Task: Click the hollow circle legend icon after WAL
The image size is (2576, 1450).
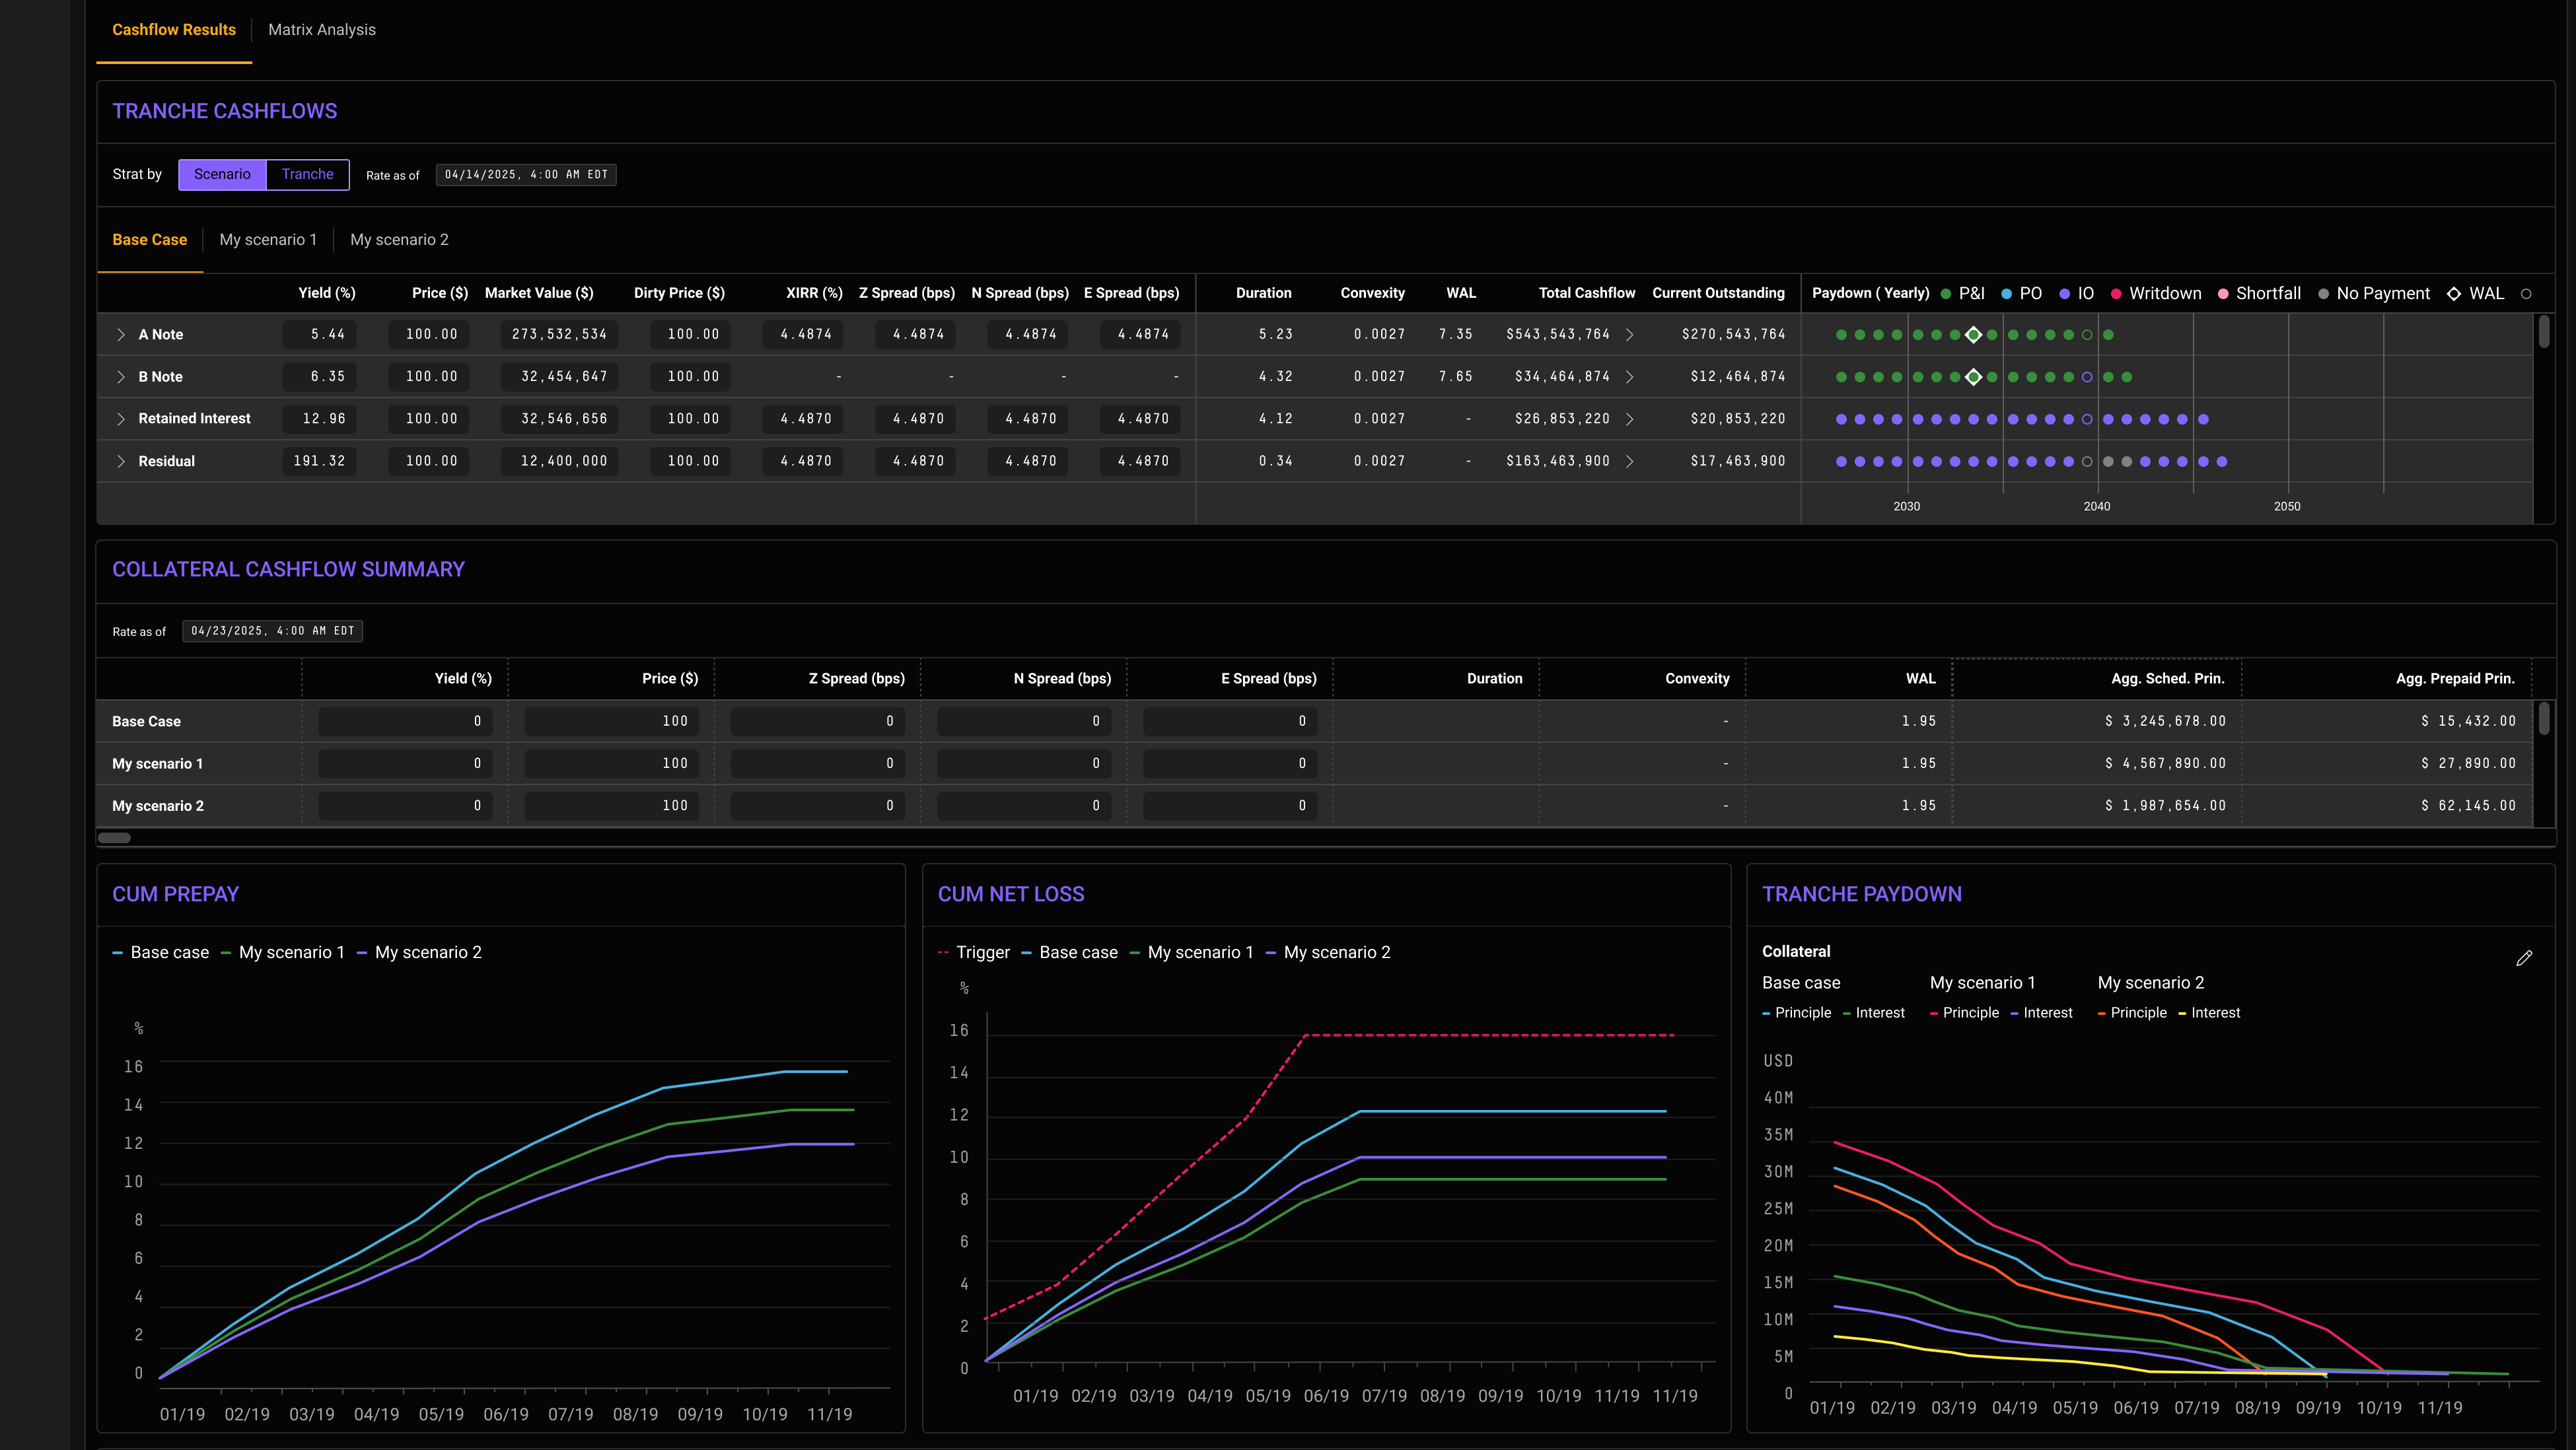Action: pyautogui.click(x=2526, y=294)
